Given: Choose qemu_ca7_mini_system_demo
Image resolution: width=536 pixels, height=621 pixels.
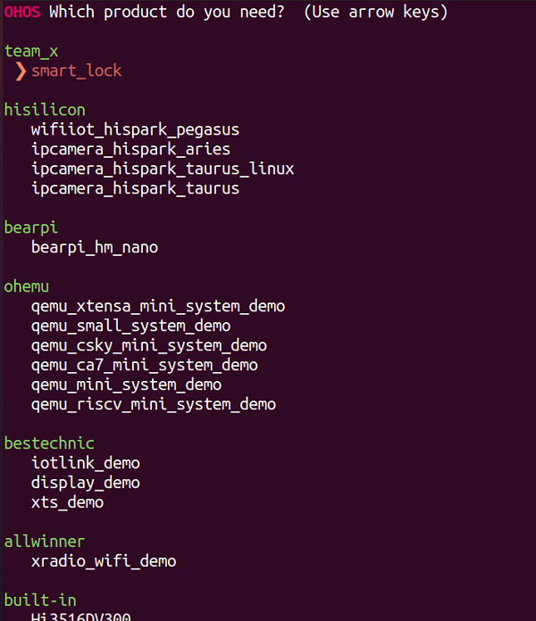Looking at the screenshot, I should 145,366.
